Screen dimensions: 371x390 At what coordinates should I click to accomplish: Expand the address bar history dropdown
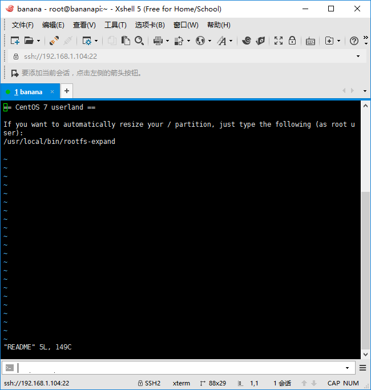click(x=358, y=57)
